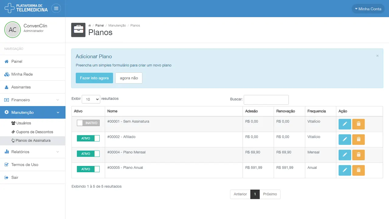Delete plan #00005 Plano Anual
Image resolution: width=389 pixels, height=219 pixels.
(358, 170)
